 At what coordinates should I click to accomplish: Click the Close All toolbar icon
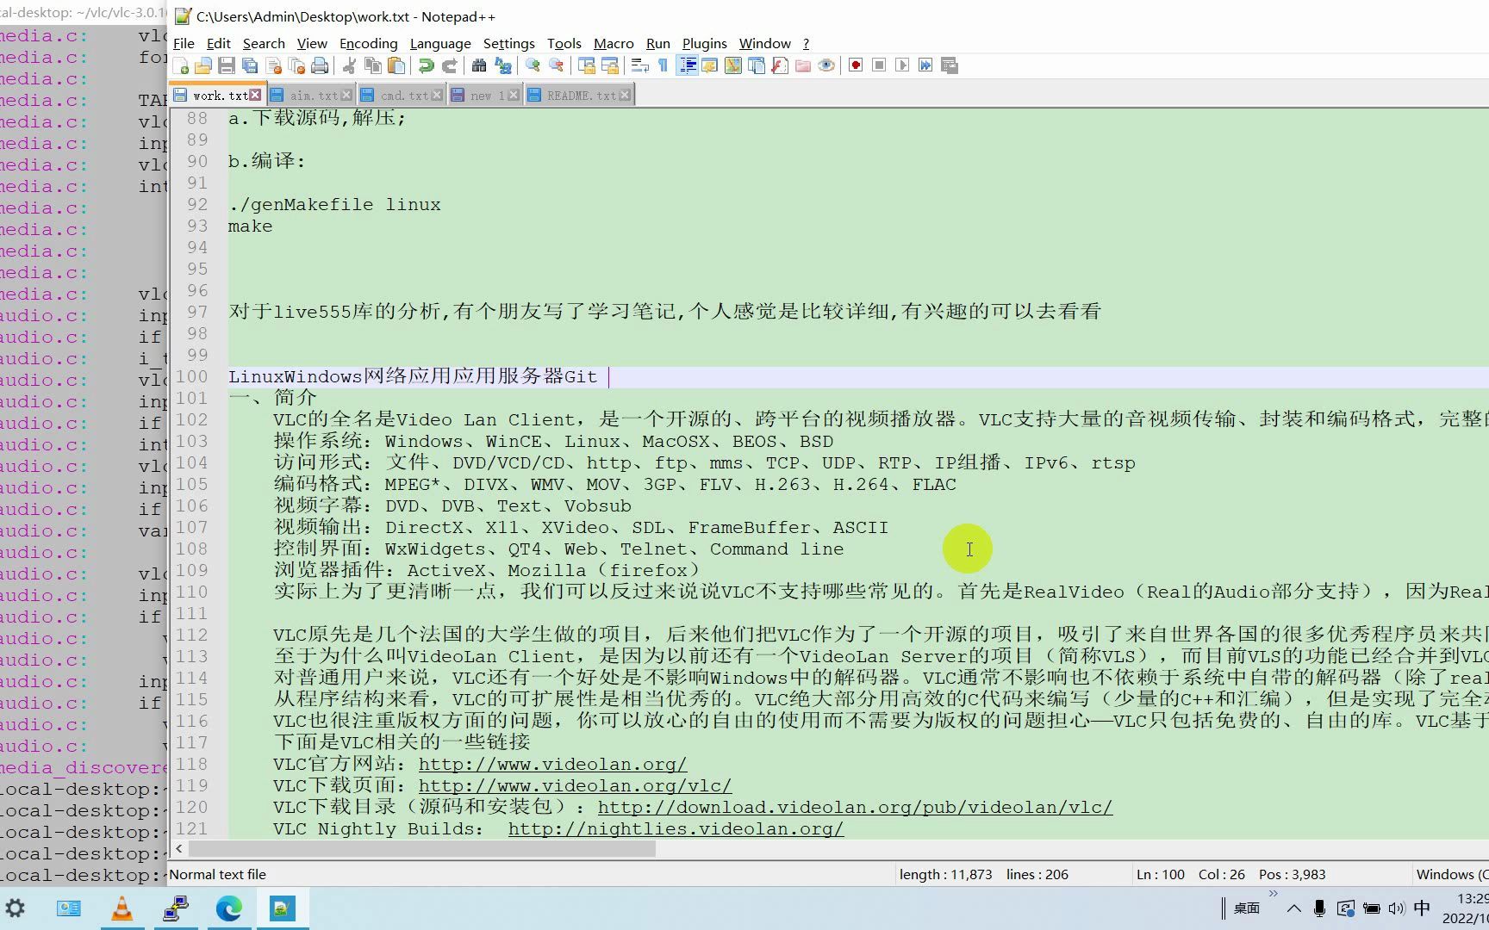click(297, 66)
